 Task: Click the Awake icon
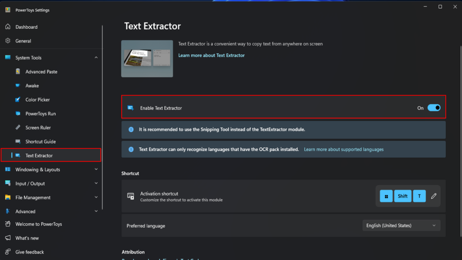pos(18,85)
